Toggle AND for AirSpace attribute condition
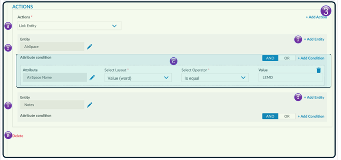The width and height of the screenshot is (341, 160). click(x=270, y=58)
